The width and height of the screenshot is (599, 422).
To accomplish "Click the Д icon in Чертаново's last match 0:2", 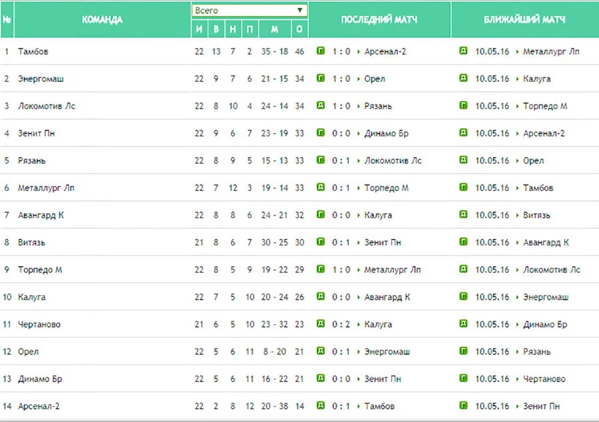I will click(x=321, y=324).
